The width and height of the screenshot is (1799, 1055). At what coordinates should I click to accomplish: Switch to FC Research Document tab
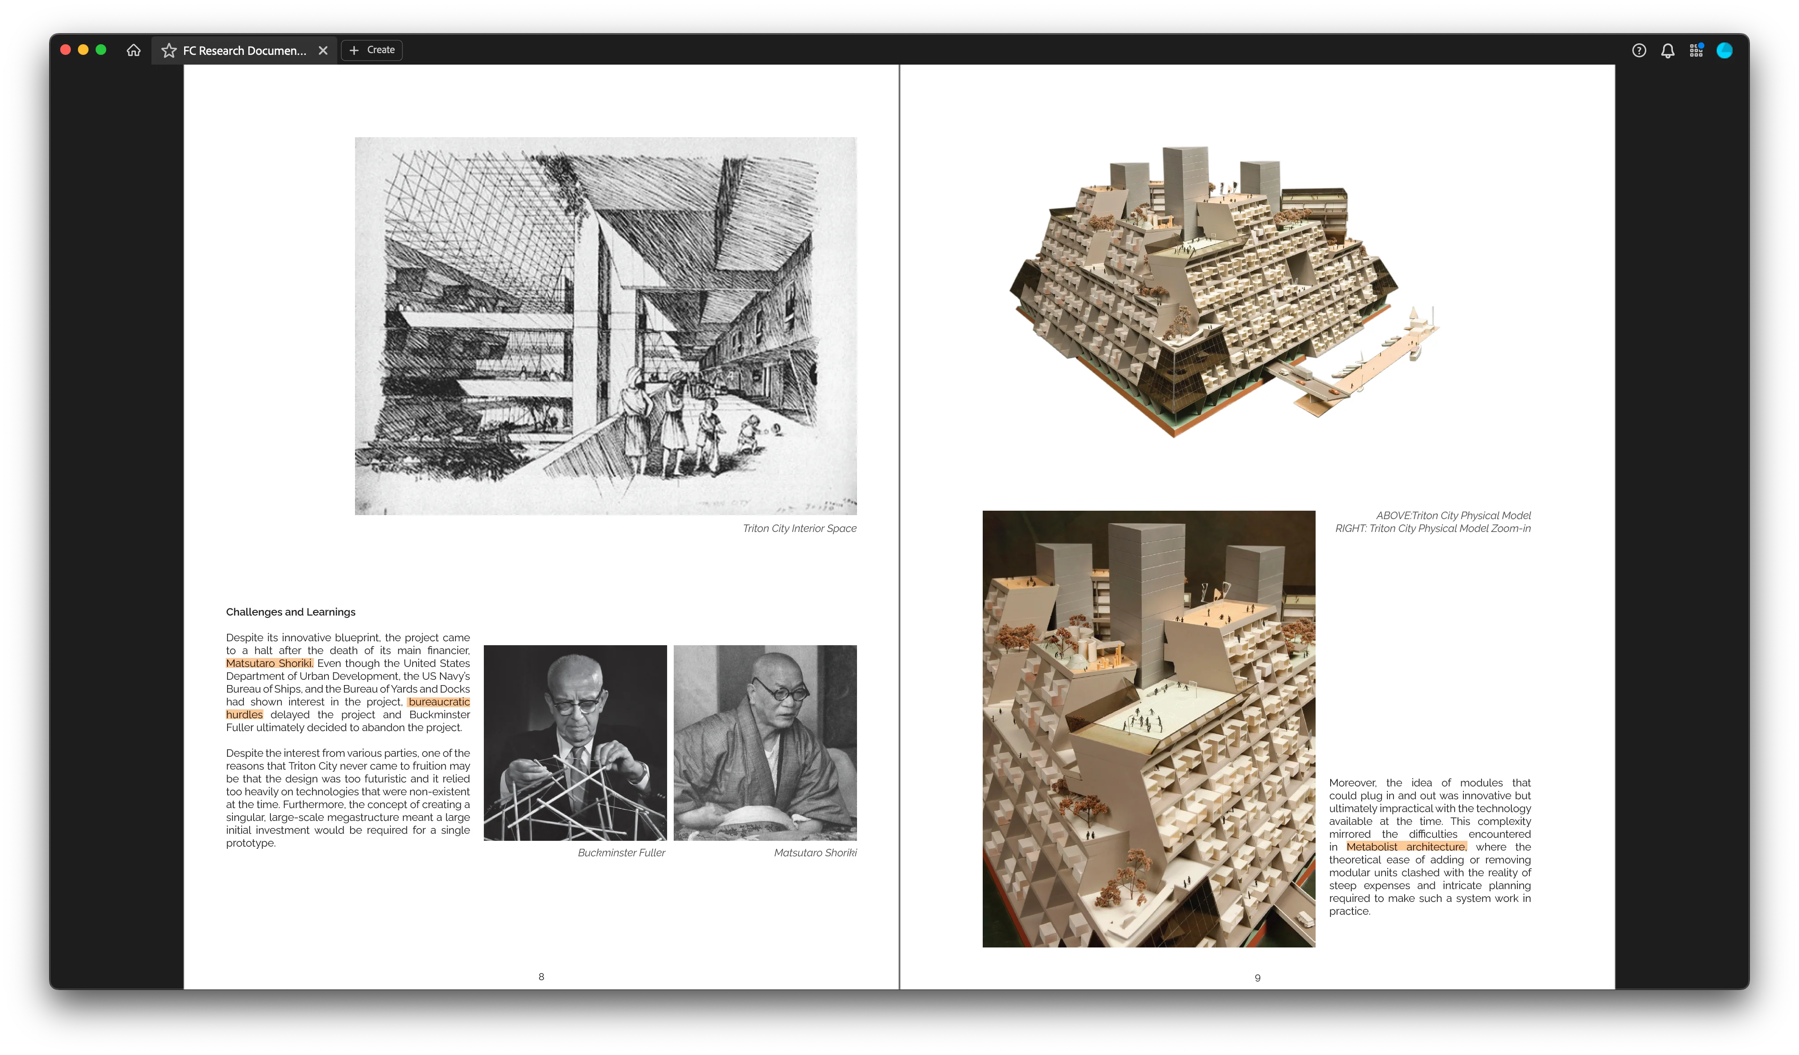coord(244,51)
